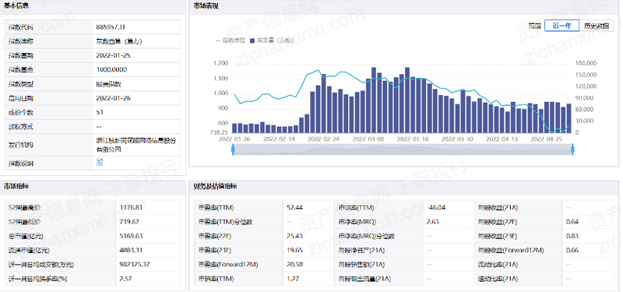The image size is (623, 292).
Task: Click the price-to-cash-flow (TTM) value -46.04
Action: 436,207
